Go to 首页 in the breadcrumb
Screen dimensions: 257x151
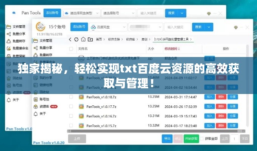pyautogui.click(x=99, y=39)
